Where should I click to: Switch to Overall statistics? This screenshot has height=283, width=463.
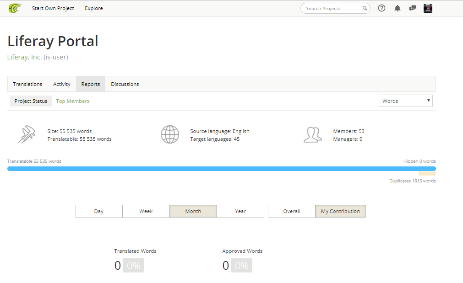pyautogui.click(x=292, y=211)
